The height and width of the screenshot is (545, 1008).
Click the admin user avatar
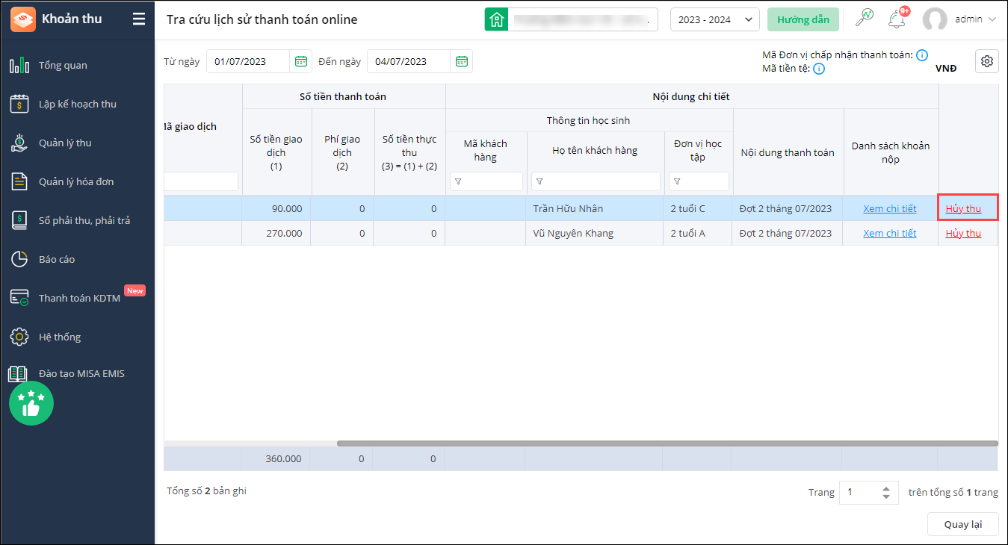coord(935,20)
